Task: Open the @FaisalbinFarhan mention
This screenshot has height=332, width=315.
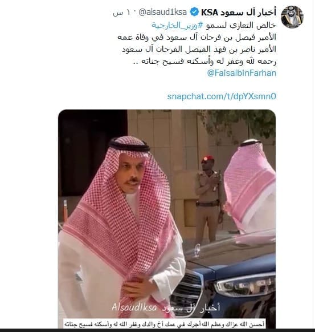Action: click(x=242, y=73)
